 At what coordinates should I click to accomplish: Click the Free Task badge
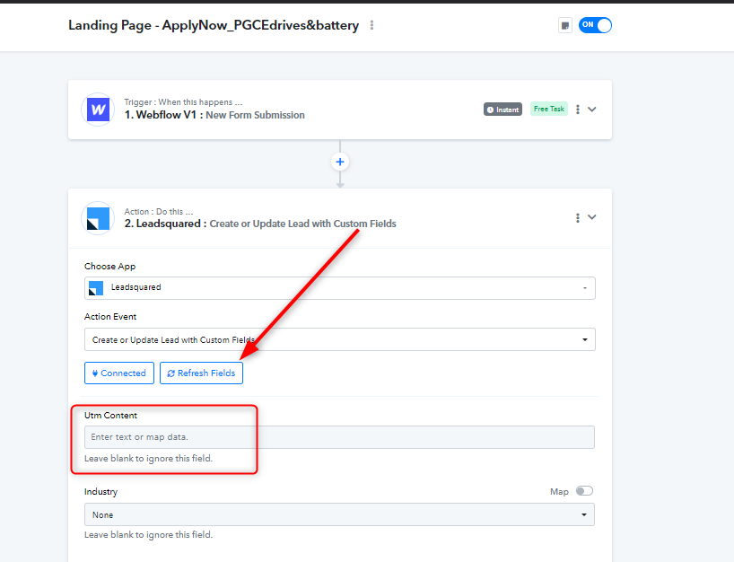[548, 109]
